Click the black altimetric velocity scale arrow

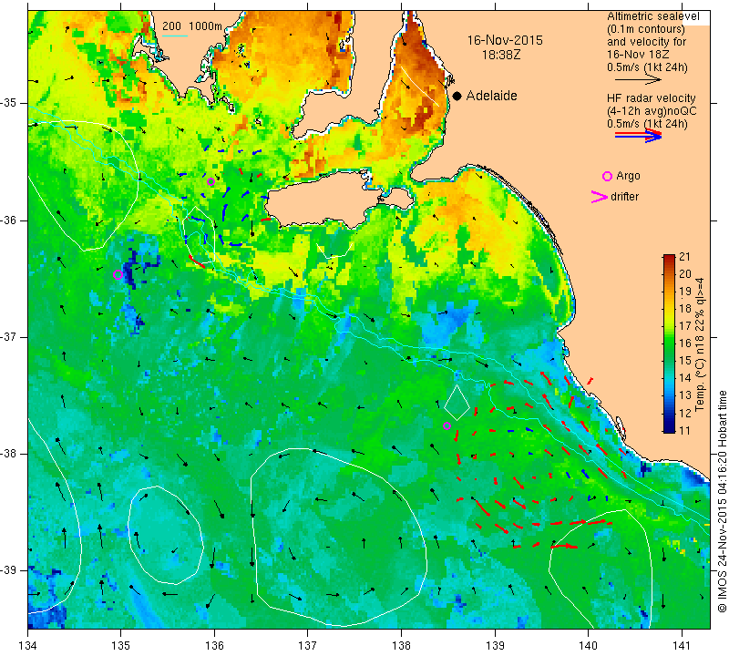[x=638, y=80]
